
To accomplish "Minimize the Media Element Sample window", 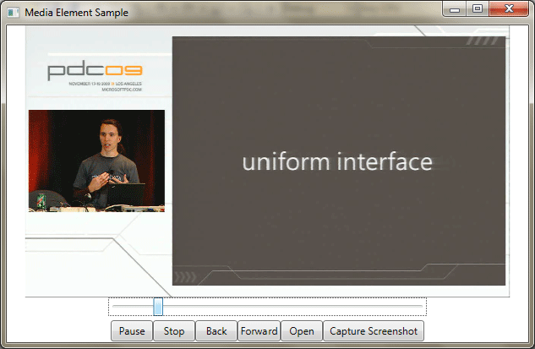I will coord(454,9).
